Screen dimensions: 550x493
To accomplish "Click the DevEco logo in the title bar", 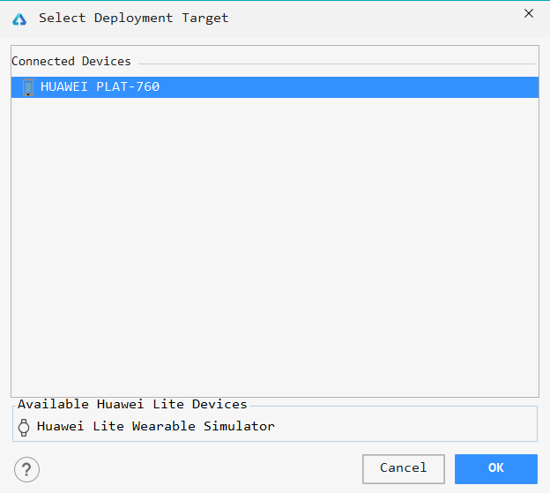I will pos(19,19).
